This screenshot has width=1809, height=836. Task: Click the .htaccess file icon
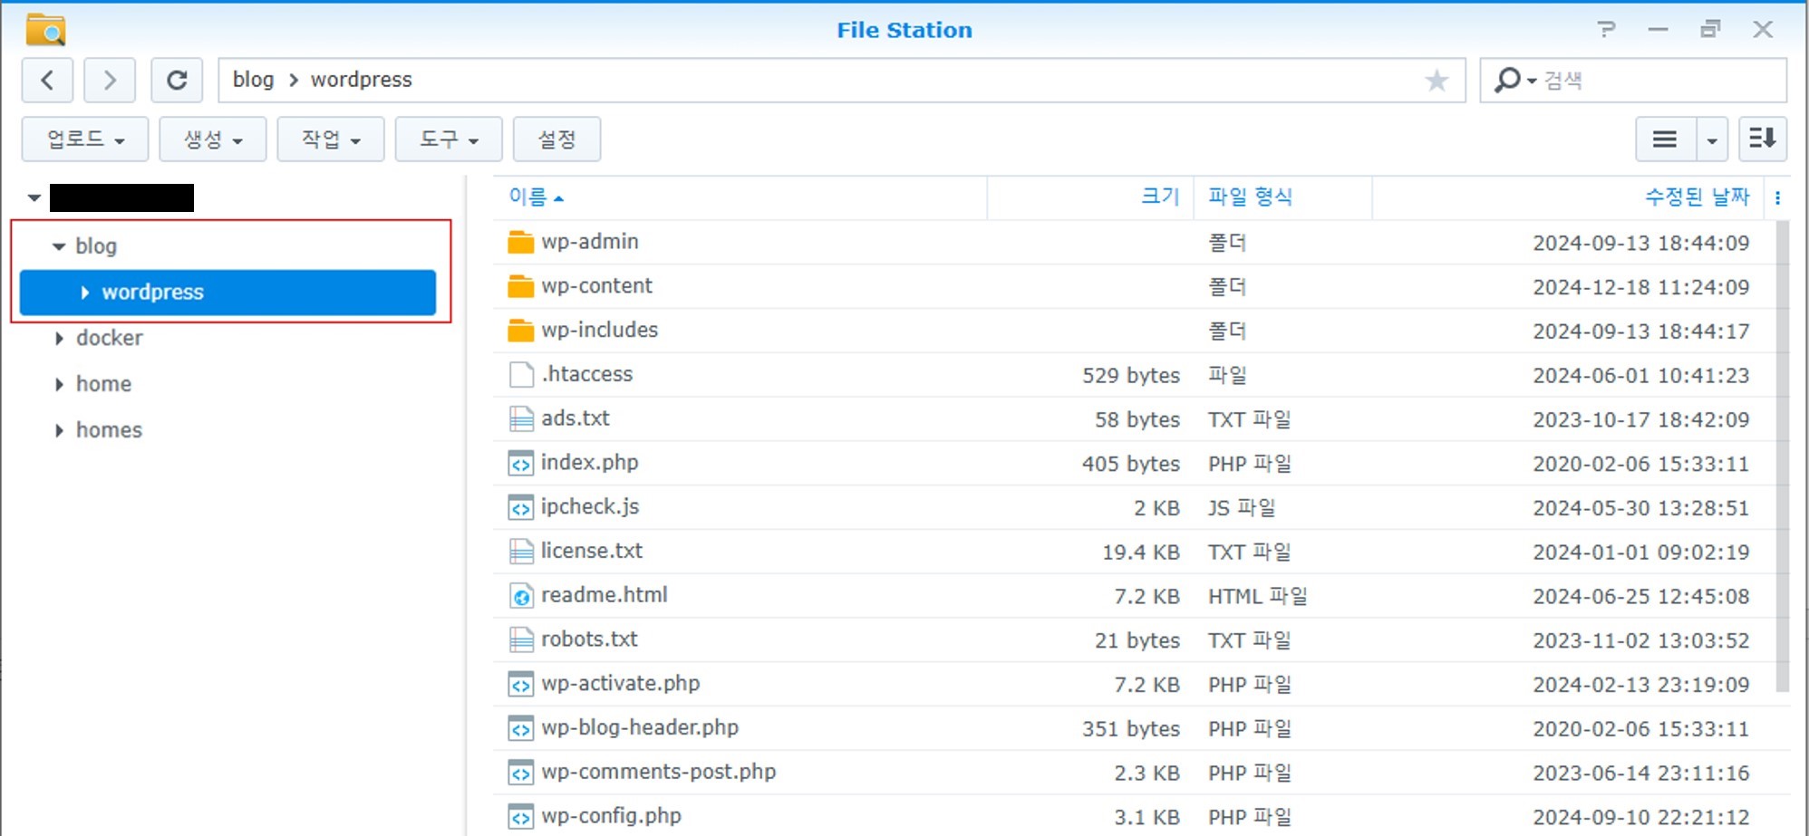click(x=521, y=375)
